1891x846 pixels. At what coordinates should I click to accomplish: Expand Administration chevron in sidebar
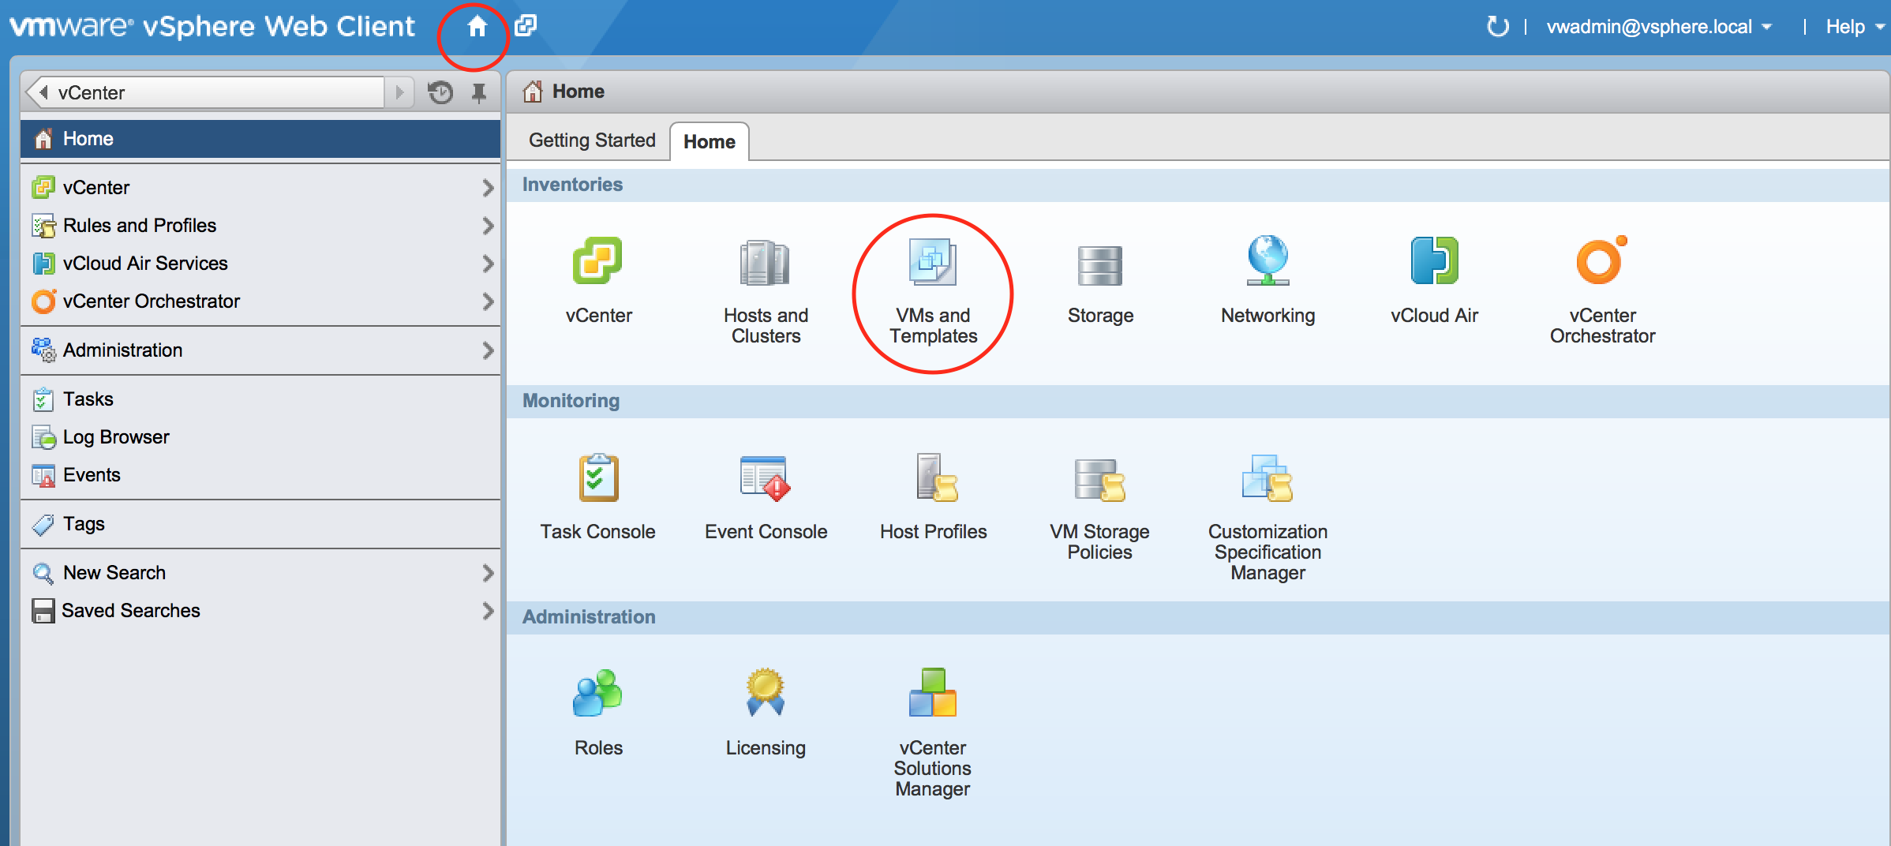point(487,350)
